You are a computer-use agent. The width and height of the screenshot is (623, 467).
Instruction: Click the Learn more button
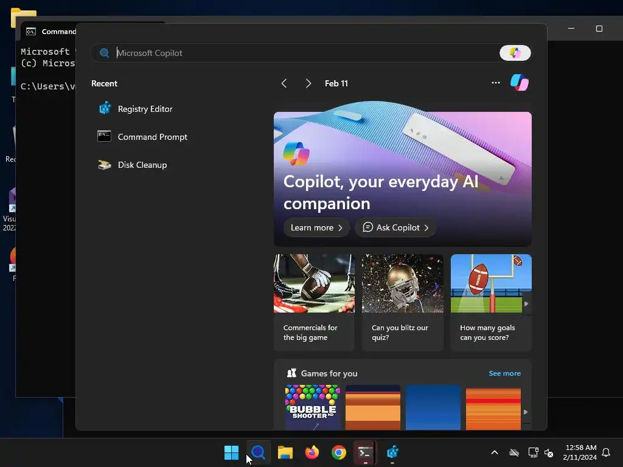[316, 227]
